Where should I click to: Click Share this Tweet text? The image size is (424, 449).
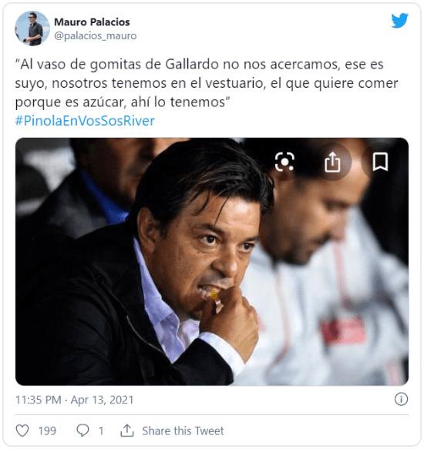[x=183, y=431]
